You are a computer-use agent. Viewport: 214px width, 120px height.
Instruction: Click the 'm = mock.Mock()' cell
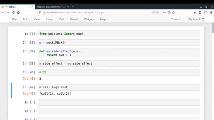[119, 43]
